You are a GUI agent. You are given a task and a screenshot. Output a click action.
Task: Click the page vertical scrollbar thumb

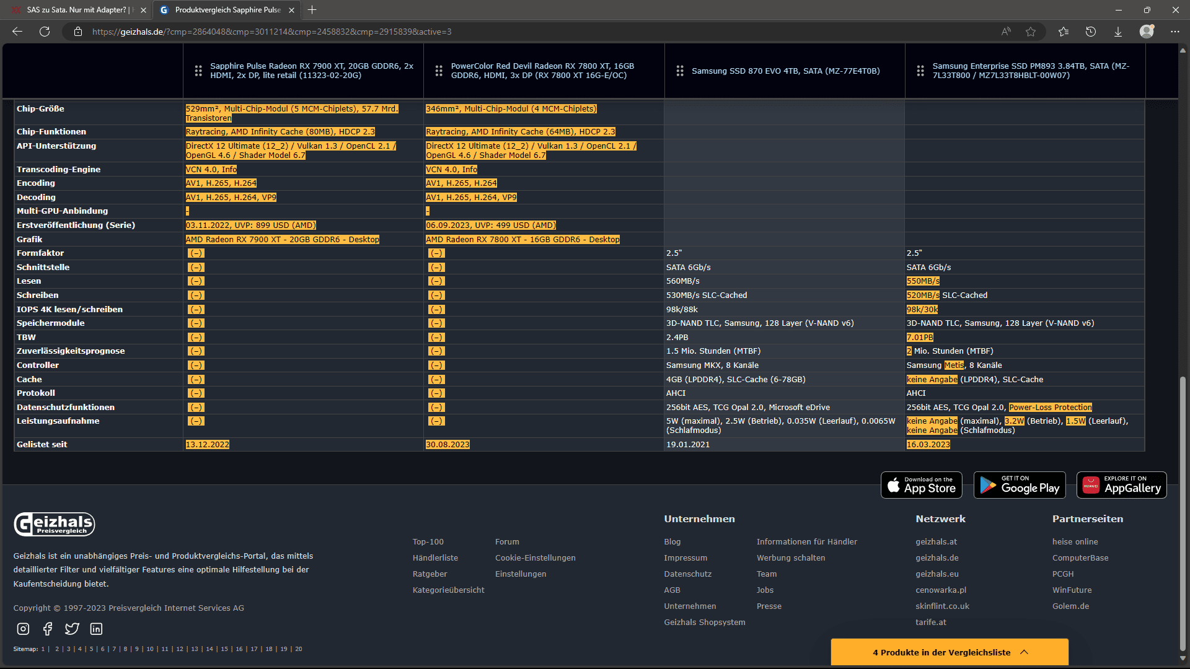1183,514
